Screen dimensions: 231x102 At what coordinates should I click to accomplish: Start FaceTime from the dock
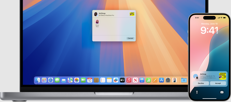(x=83, y=80)
